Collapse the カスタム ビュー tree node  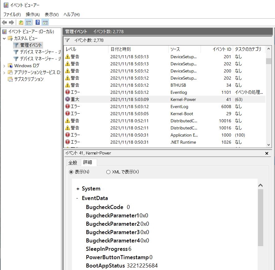coord(4,38)
